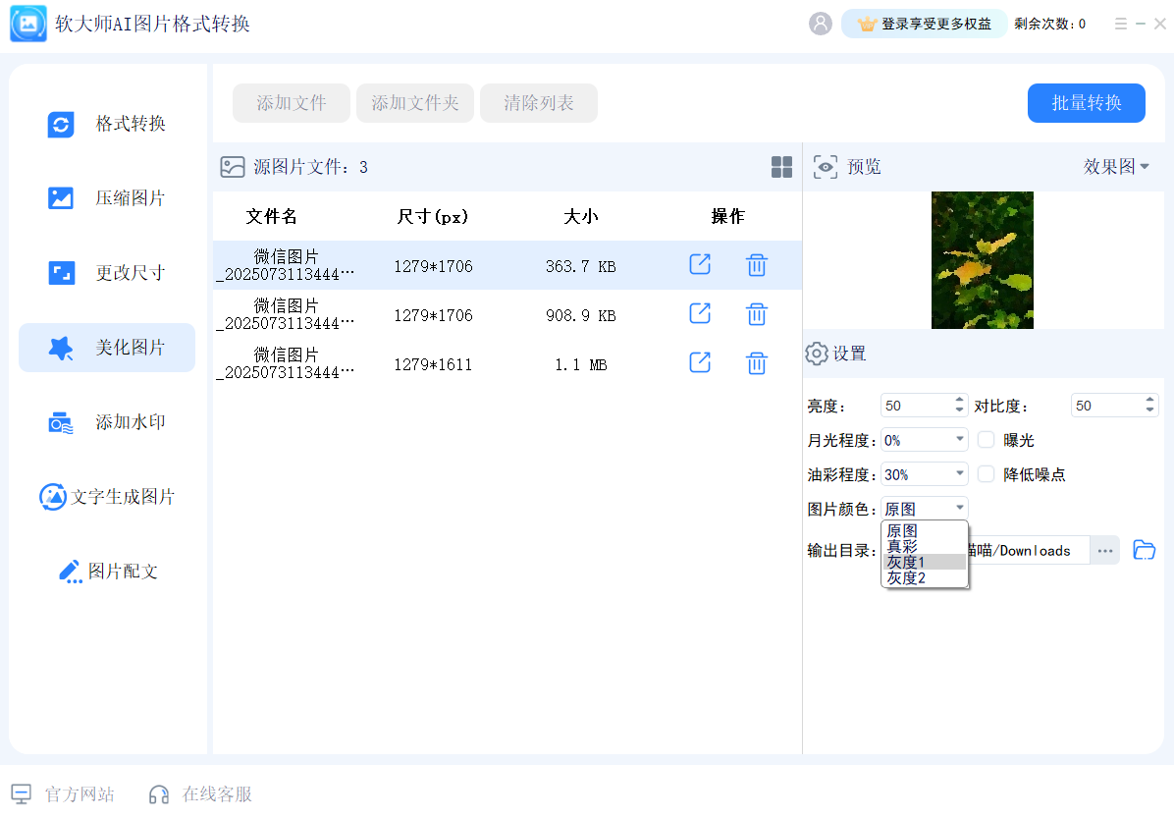
Task: Open the 添加水印 feature
Action: point(106,421)
